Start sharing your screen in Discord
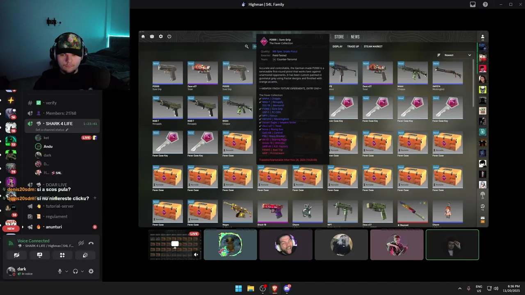The image size is (525, 295). (39, 255)
